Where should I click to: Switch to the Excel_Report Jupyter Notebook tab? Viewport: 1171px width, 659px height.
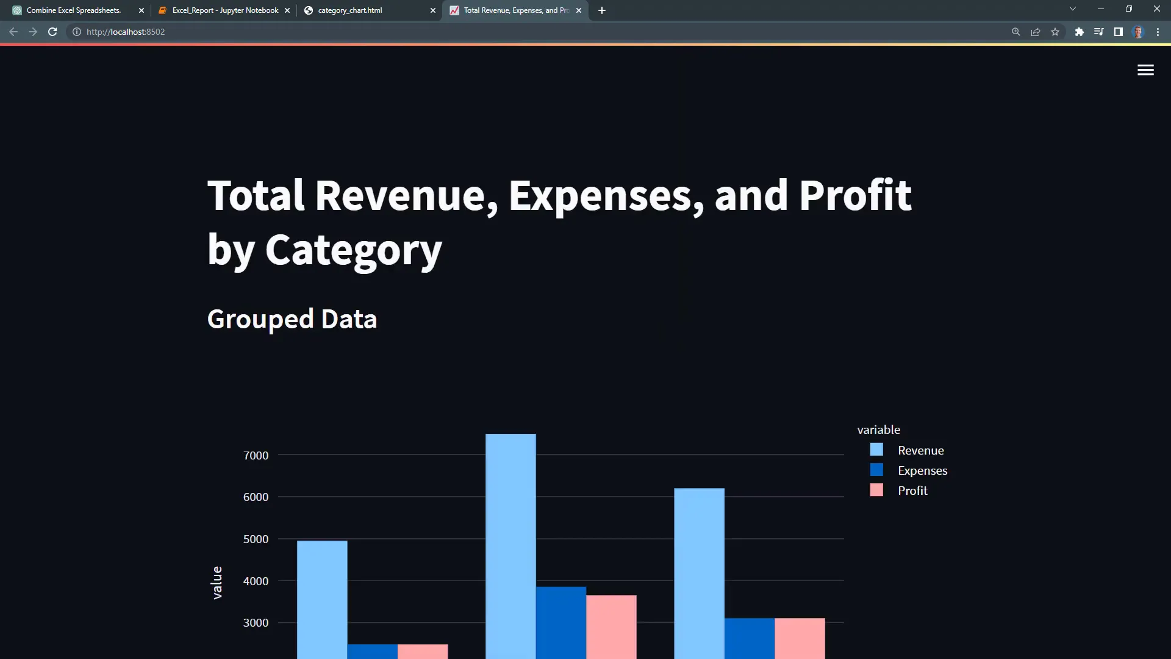pos(220,10)
